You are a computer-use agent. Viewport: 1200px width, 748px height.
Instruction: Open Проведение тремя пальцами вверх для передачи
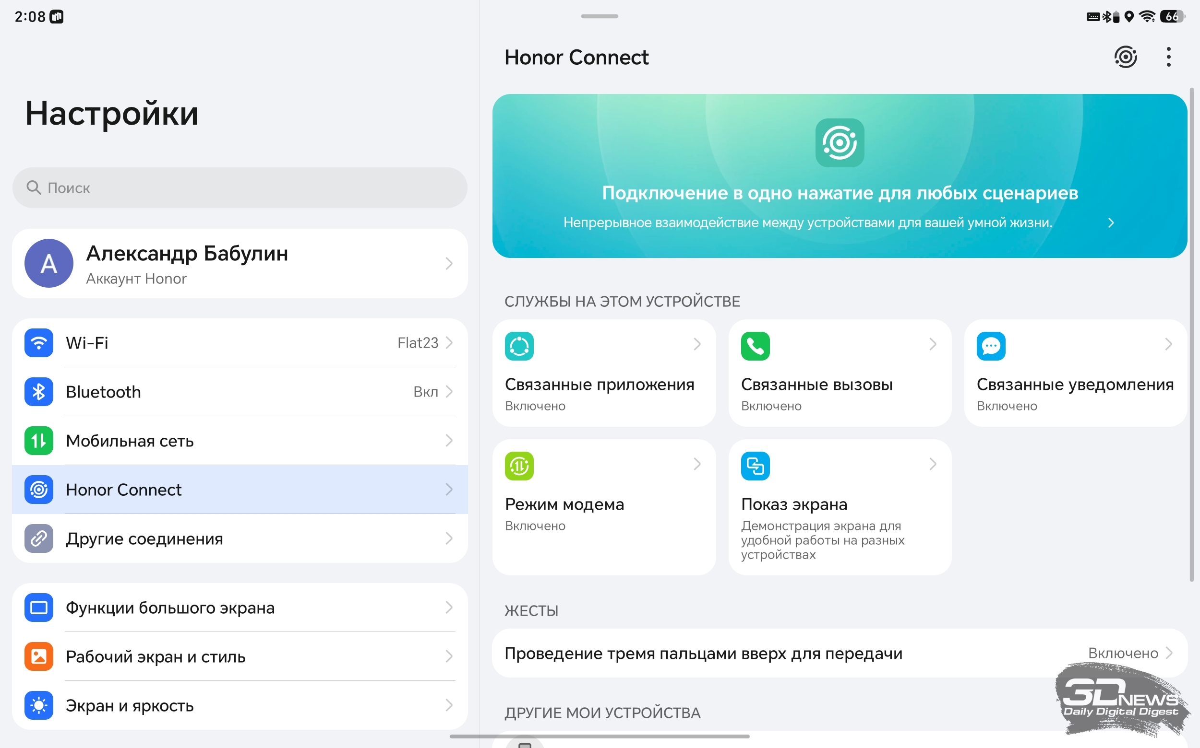[840, 653]
